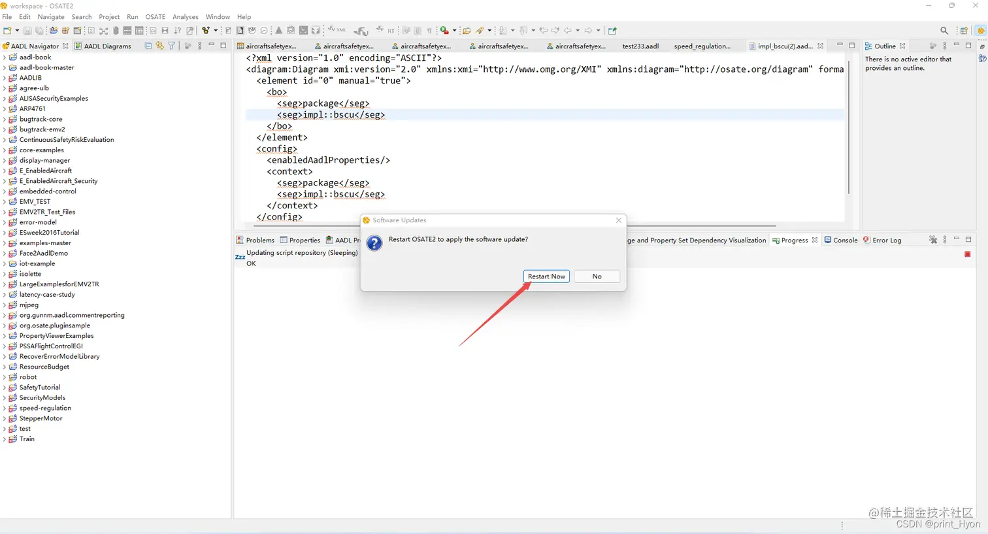Click Restart Now in Software Updates dialog
988x534 pixels.
pos(546,276)
